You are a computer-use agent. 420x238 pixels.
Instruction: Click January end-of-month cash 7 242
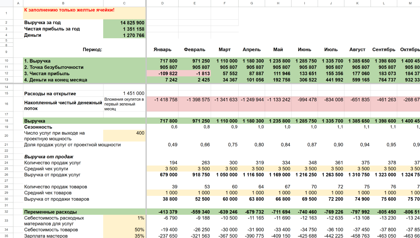tap(162, 80)
